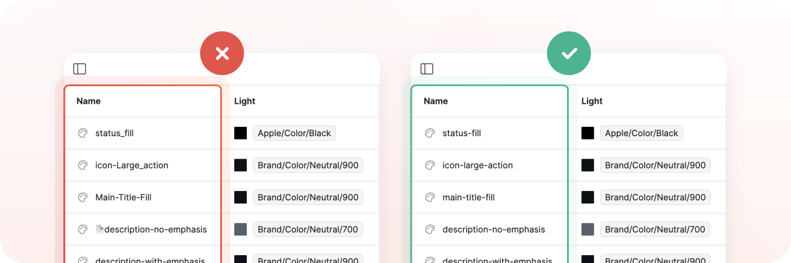791x263 pixels.
Task: Open the black swatch in the status_fill row
Action: (241, 133)
